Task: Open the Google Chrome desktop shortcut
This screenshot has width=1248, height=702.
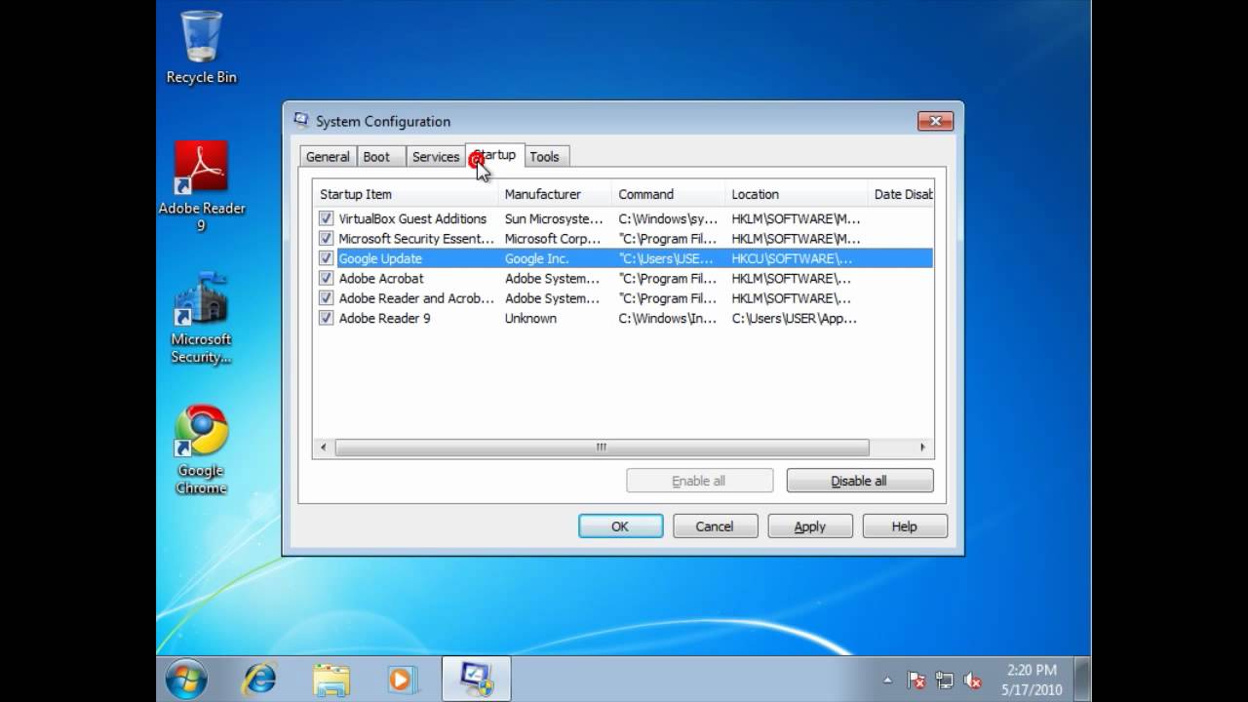Action: coord(202,449)
